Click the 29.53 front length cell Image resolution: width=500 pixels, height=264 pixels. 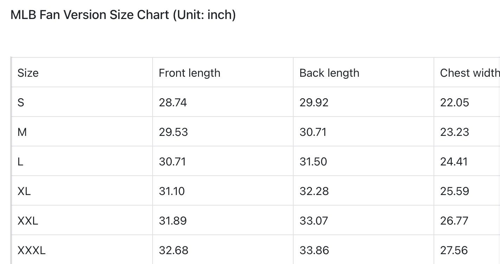(173, 132)
